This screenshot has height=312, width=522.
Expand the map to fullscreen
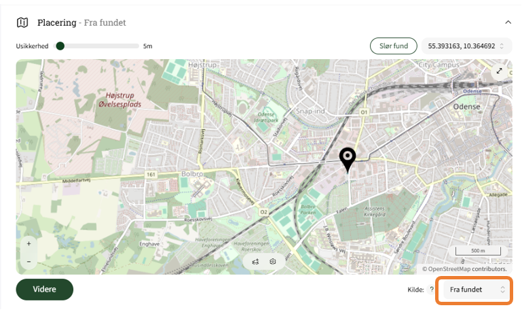click(x=500, y=71)
